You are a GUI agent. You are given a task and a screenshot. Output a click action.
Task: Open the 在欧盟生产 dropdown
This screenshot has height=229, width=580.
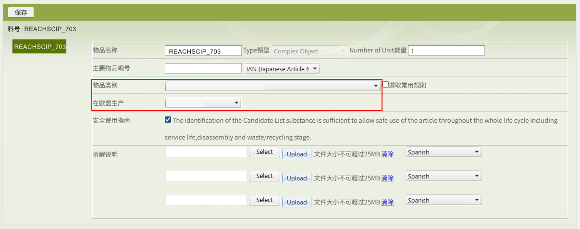tap(203, 103)
